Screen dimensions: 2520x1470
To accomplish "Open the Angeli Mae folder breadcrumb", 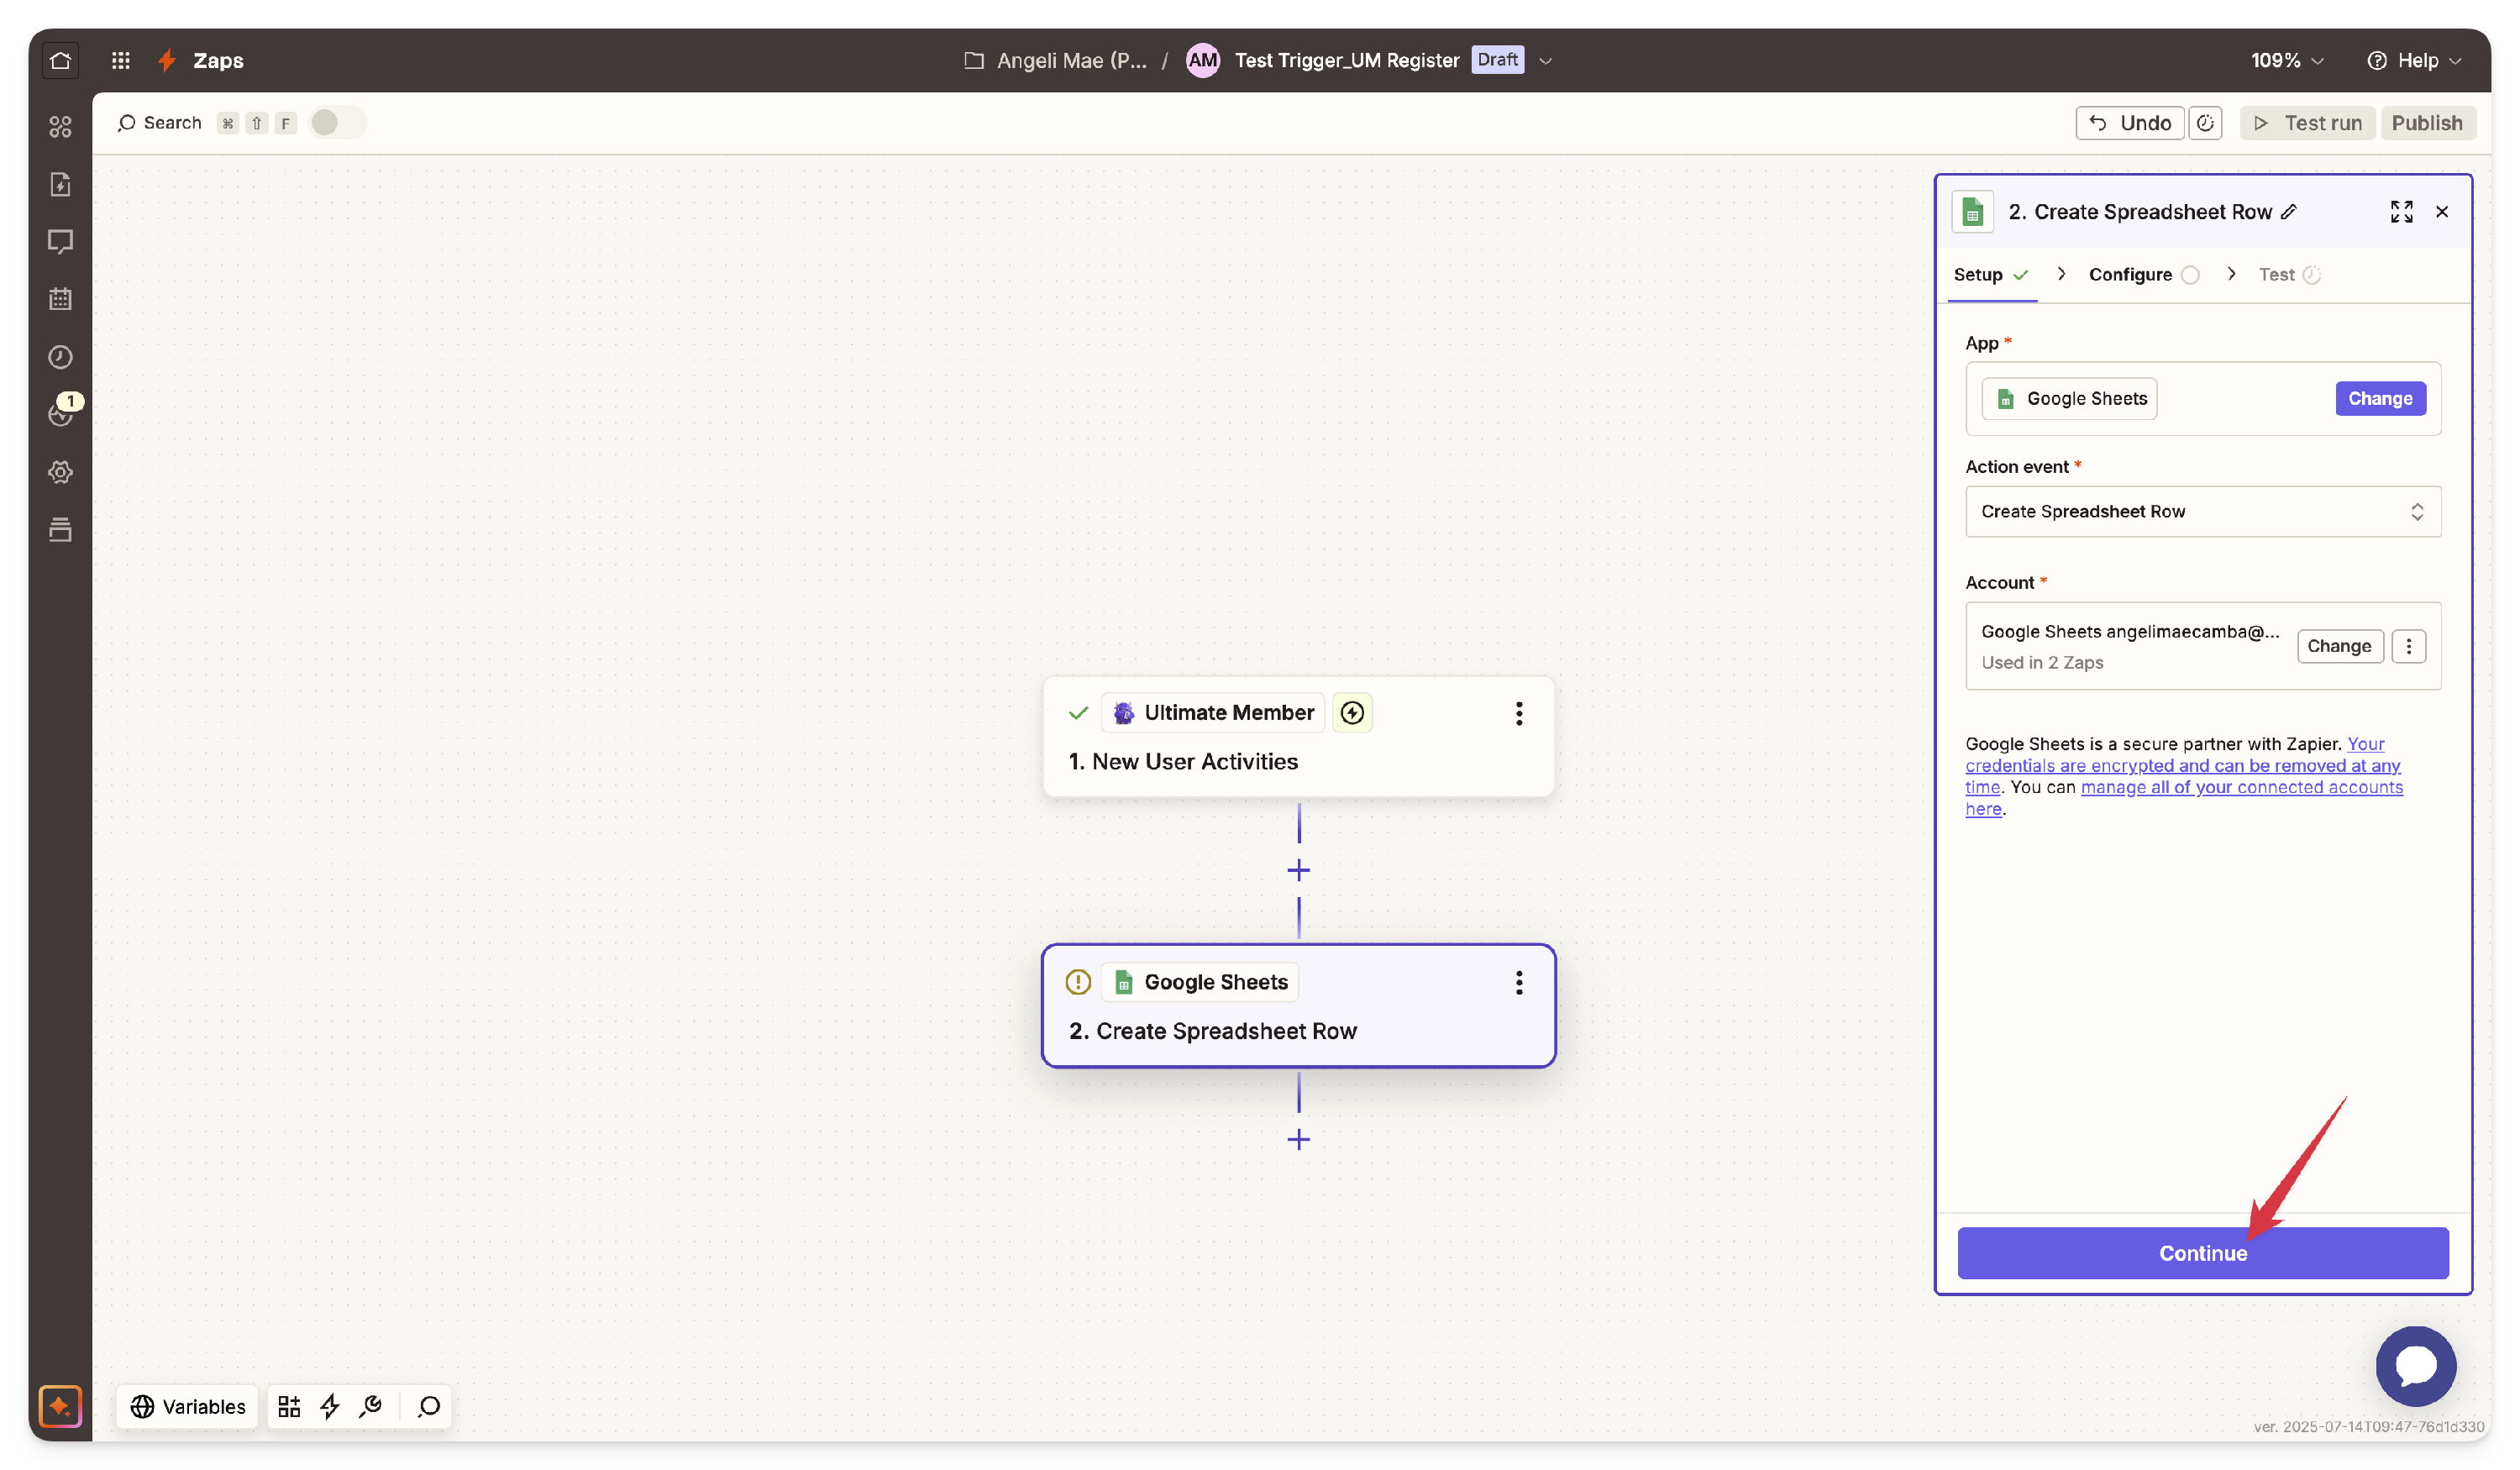I will point(1055,60).
